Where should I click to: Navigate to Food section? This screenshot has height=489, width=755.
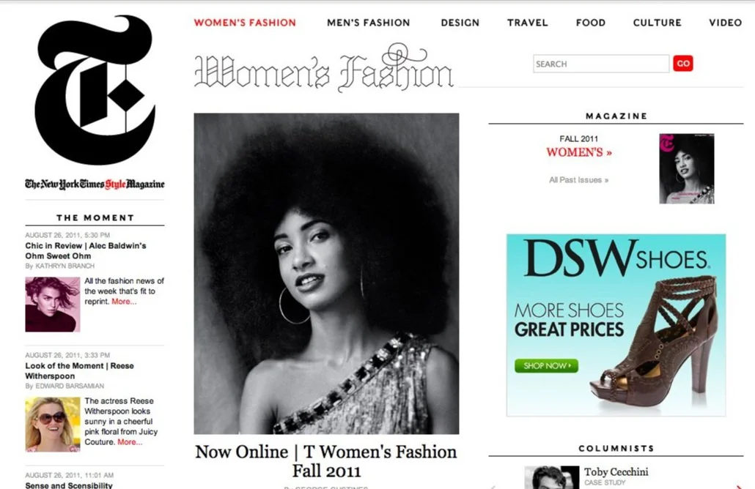pyautogui.click(x=590, y=23)
